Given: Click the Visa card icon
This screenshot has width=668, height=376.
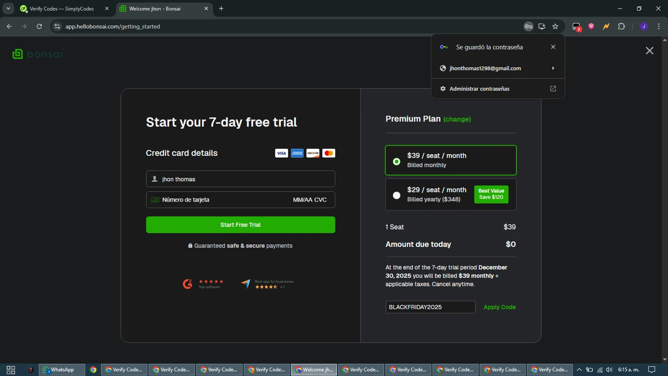Looking at the screenshot, I should (x=281, y=153).
